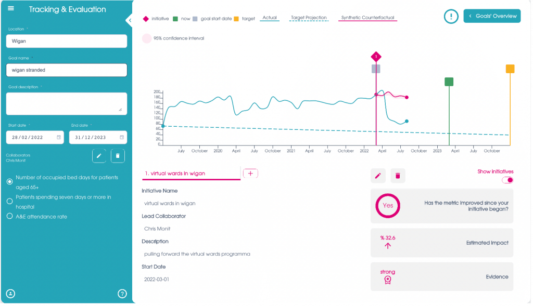The image size is (533, 306).
Task: Delete goal using sidebar trash icon
Action: (x=118, y=155)
